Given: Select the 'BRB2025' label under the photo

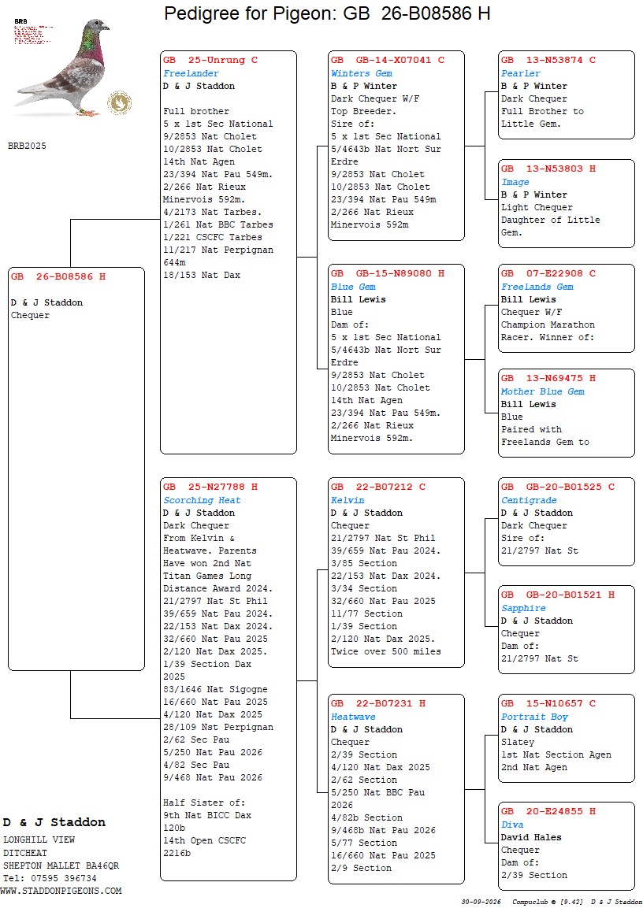Looking at the screenshot, I should coord(27,146).
